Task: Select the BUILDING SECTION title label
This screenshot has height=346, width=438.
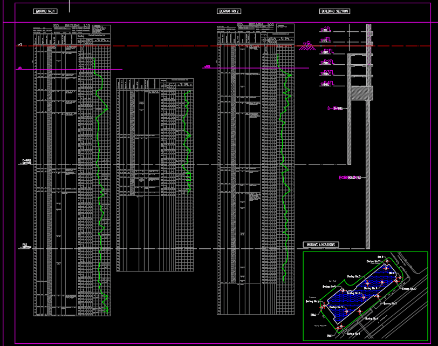Action: 334,11
